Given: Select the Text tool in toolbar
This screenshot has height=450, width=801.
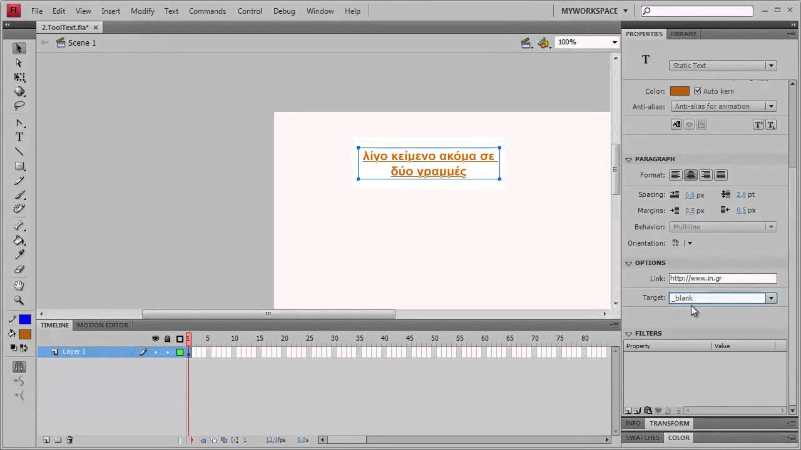Looking at the screenshot, I should [19, 137].
